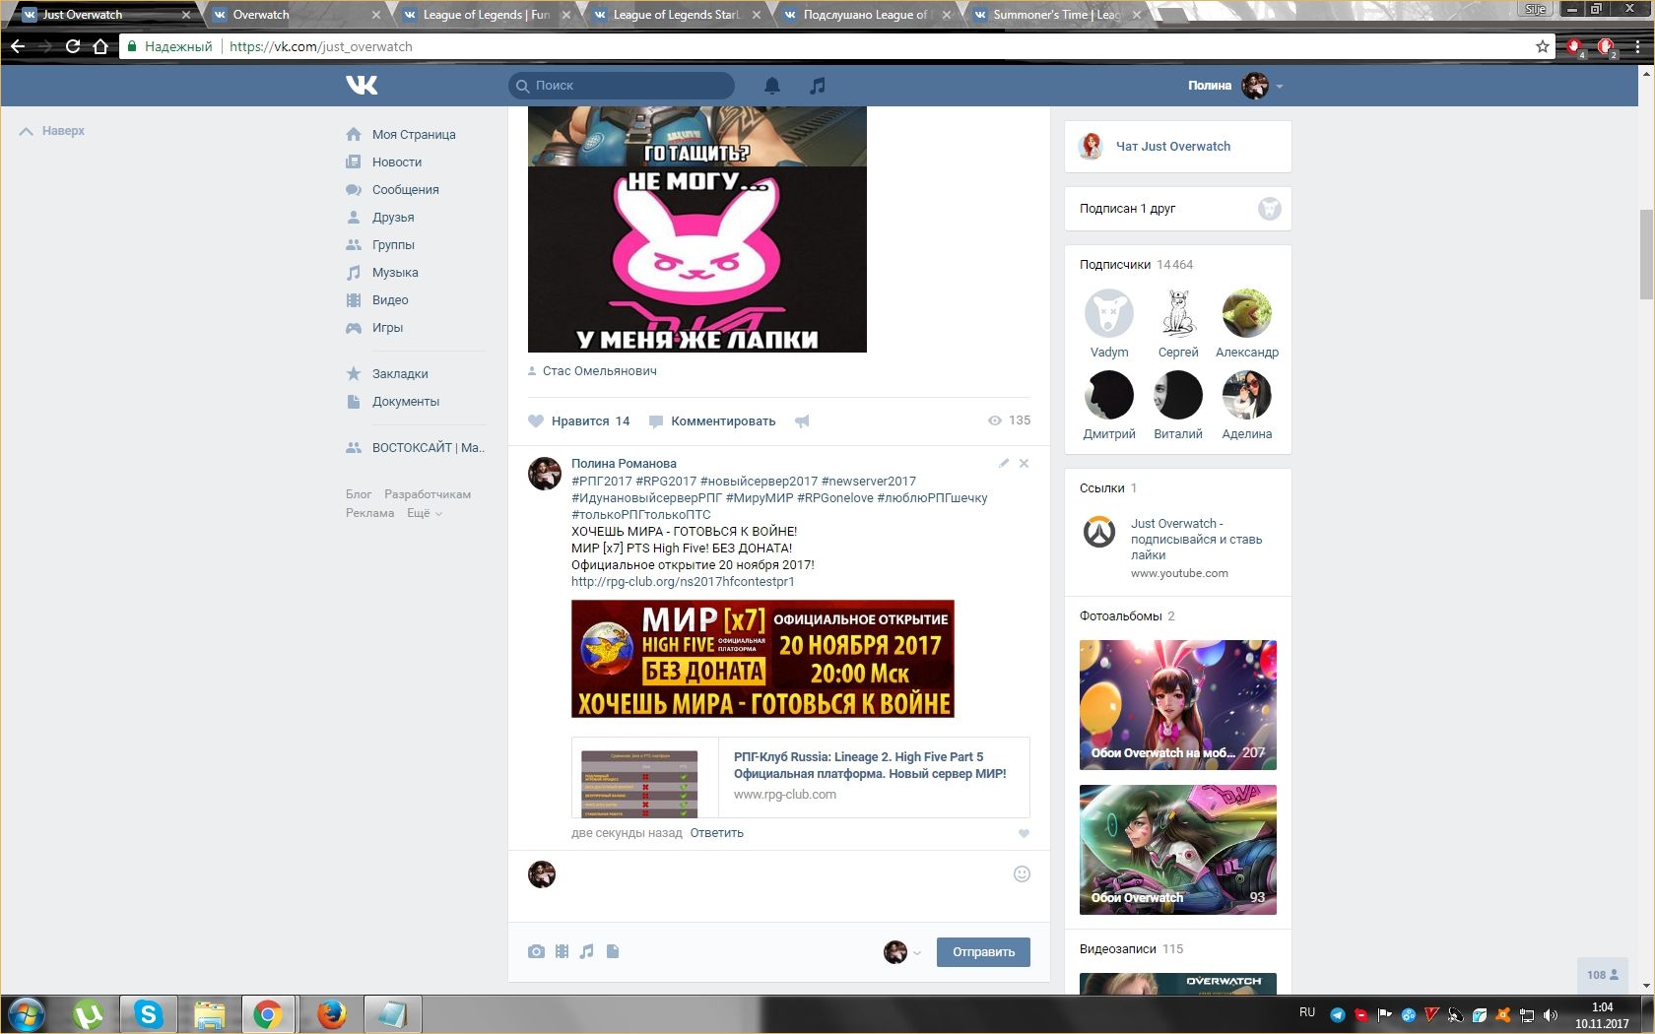Go back to the previous page

[18, 46]
